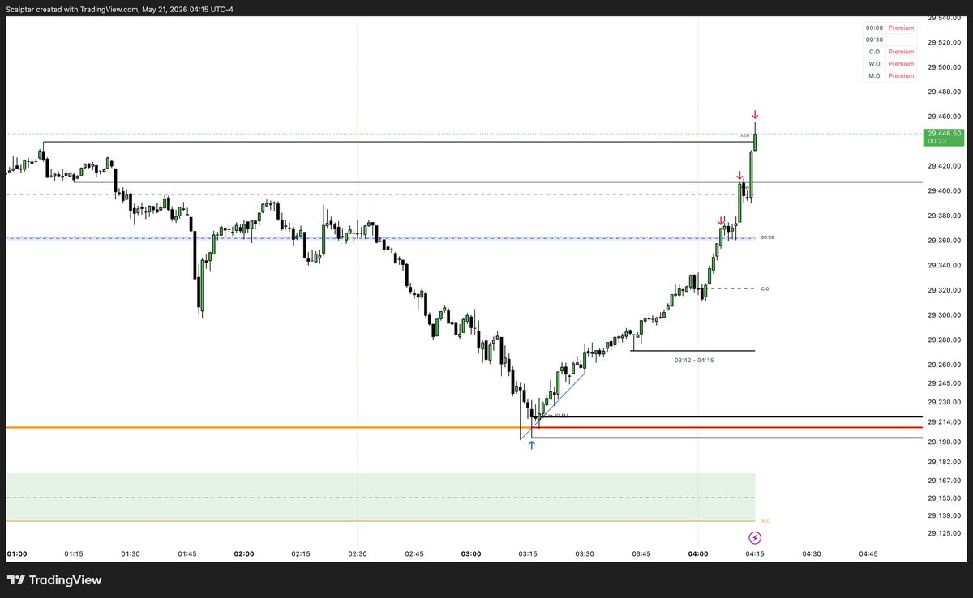The width and height of the screenshot is (973, 598).
Task: Click the 29,400.00 price scale label
Action: (x=945, y=190)
